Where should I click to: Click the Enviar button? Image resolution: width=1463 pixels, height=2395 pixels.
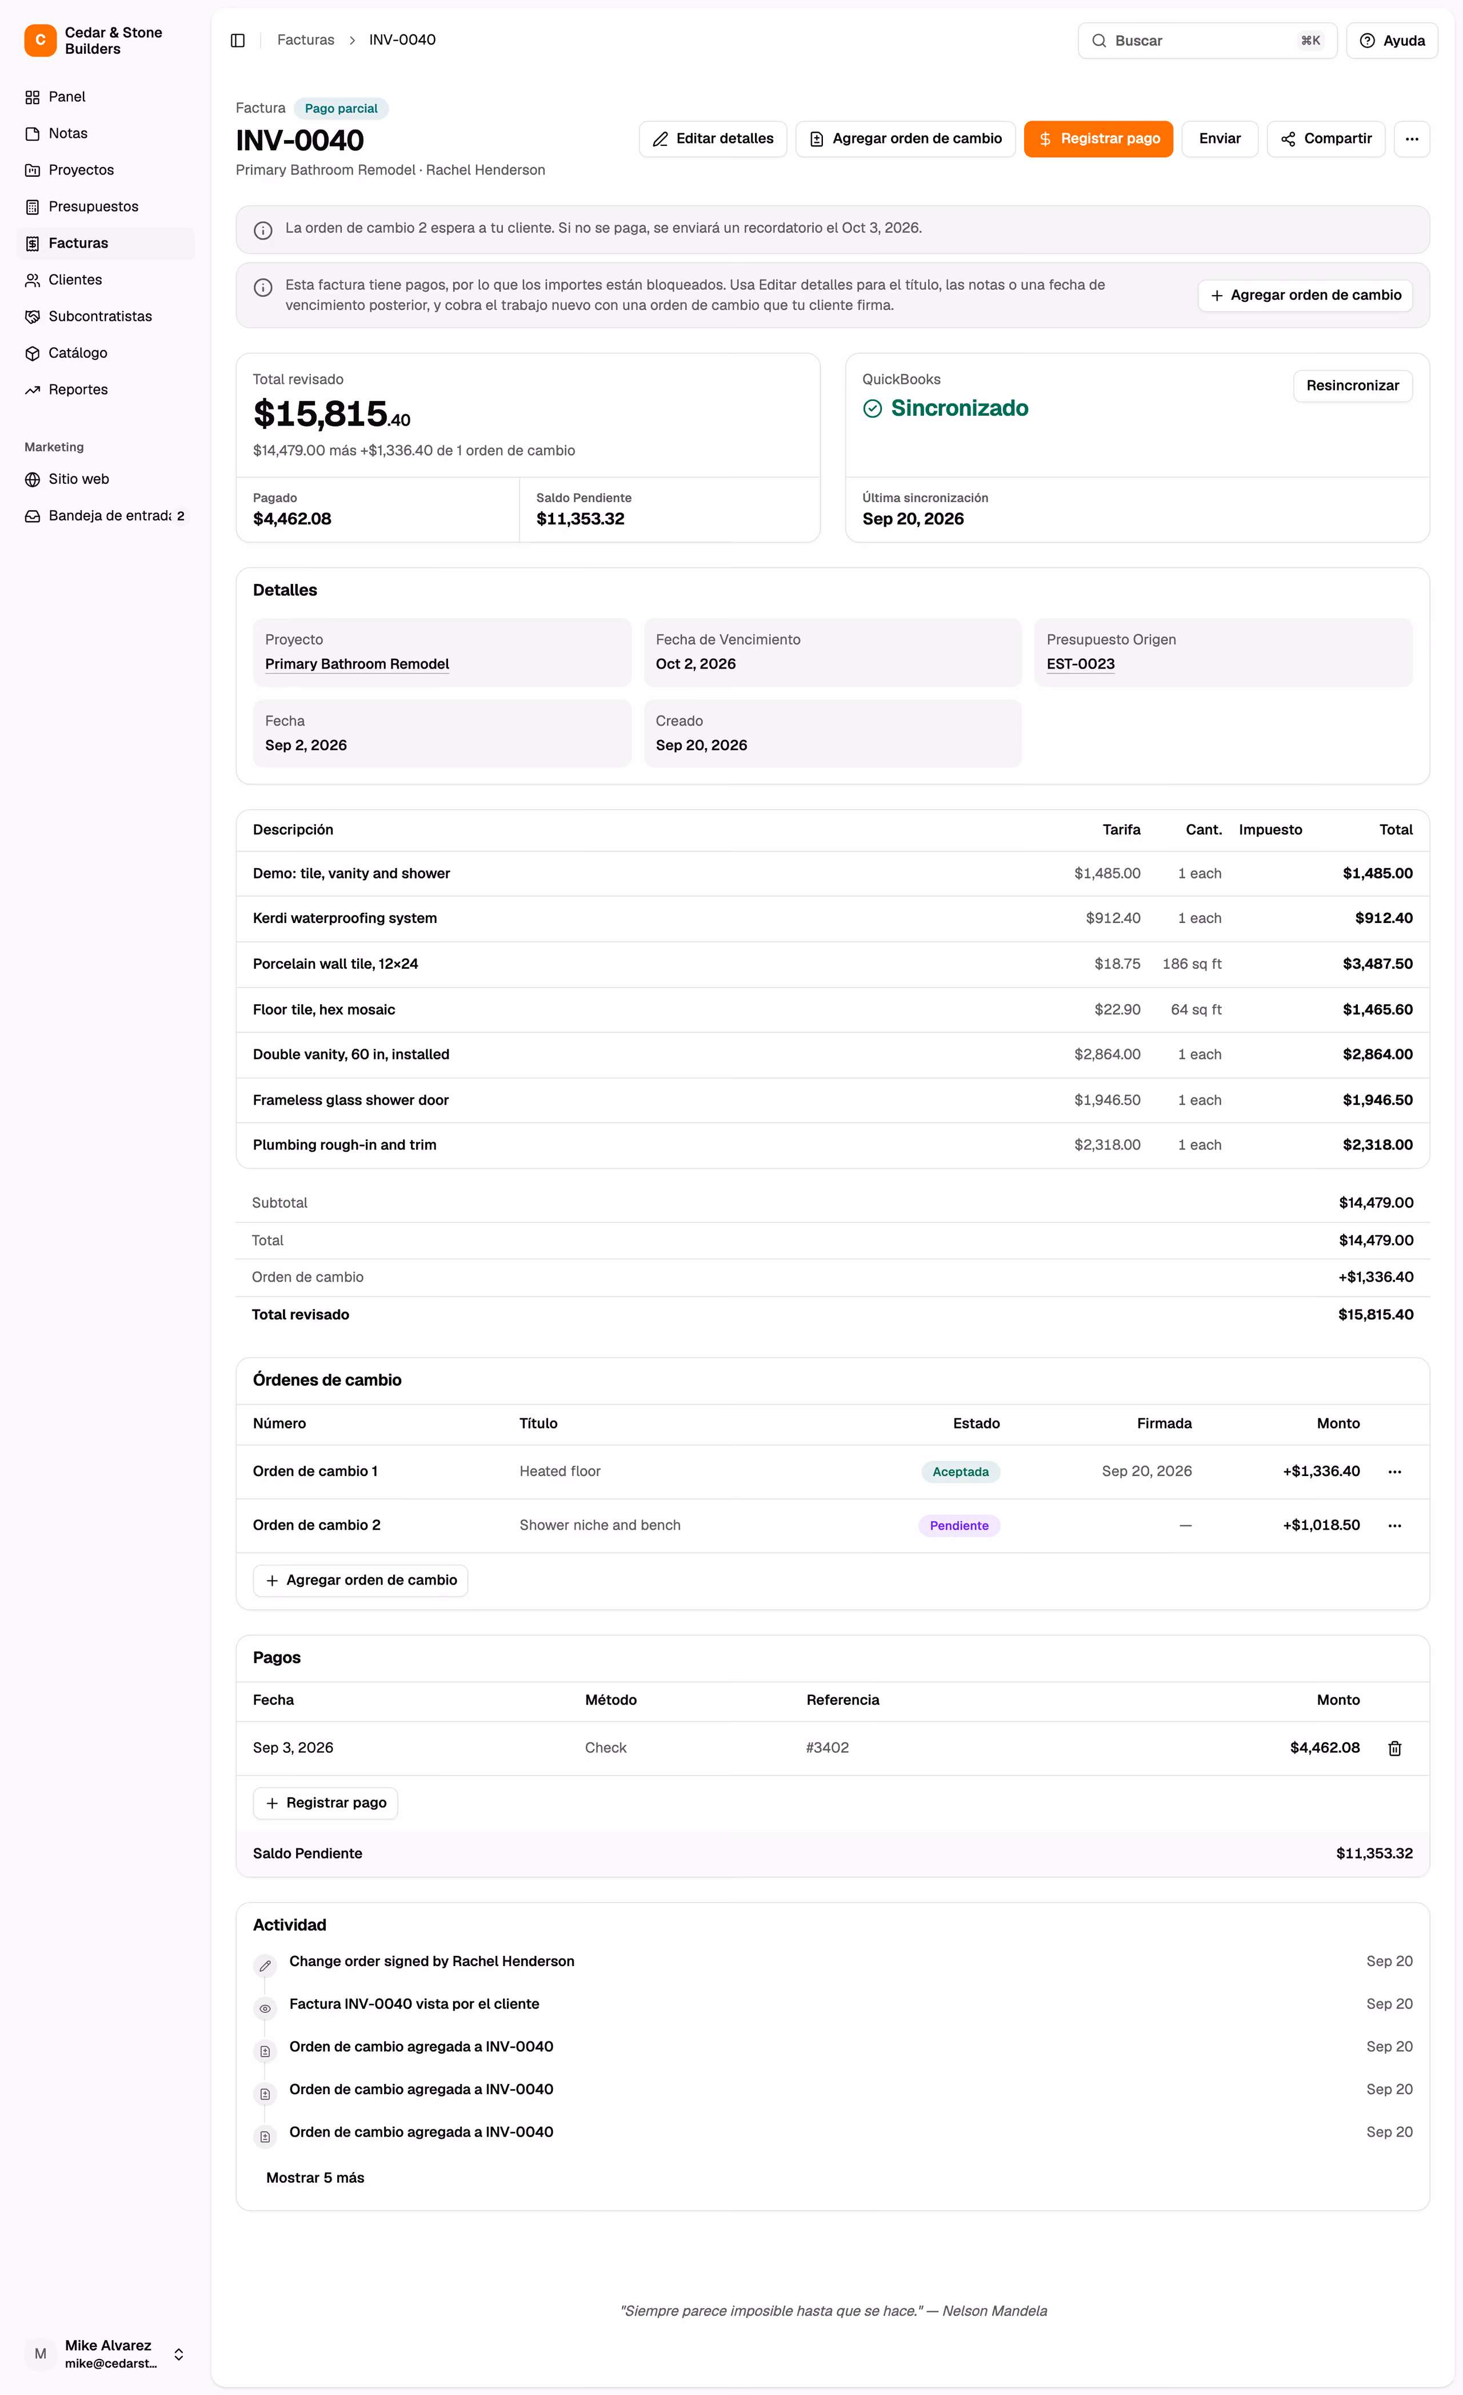pyautogui.click(x=1219, y=139)
